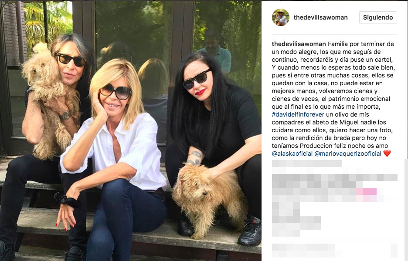Image resolution: width=408 pixels, height=261 pixels.
Task: Open the thedevilisawoman profile avatar
Action: point(281,17)
